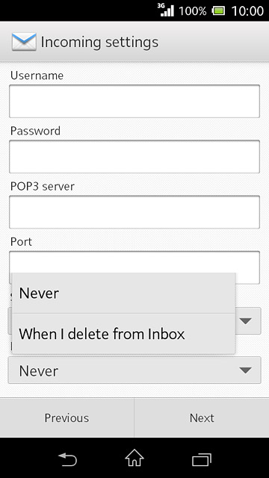
Task: Tap the arrow of the bottom Never dropdown
Action: tap(246, 370)
